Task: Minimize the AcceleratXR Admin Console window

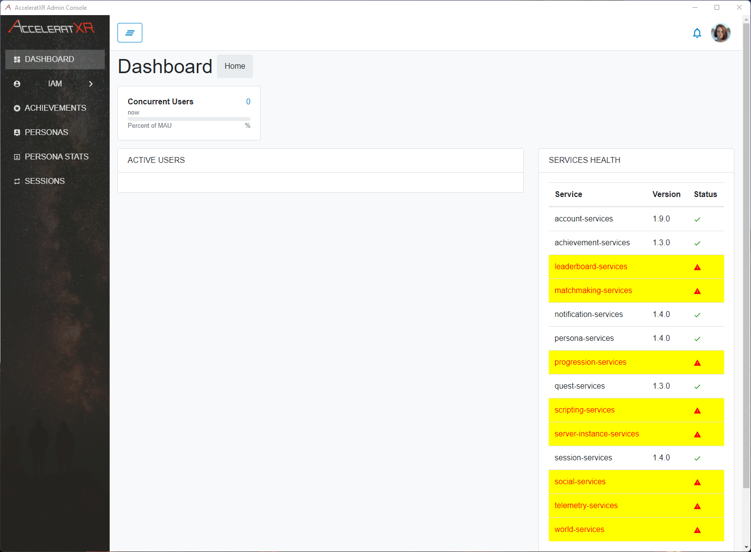Action: 695,7
